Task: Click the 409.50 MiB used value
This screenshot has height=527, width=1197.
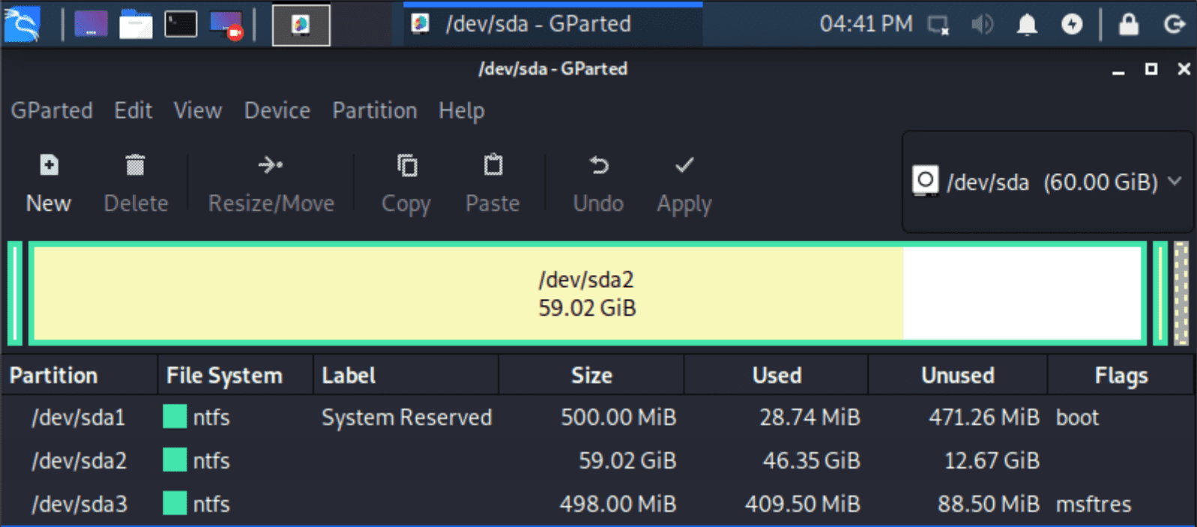Action: tap(803, 504)
